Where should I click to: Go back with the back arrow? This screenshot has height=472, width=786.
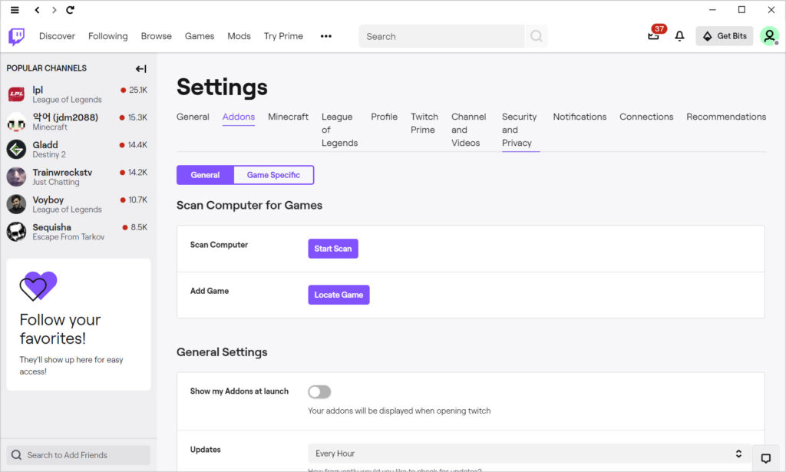point(37,10)
